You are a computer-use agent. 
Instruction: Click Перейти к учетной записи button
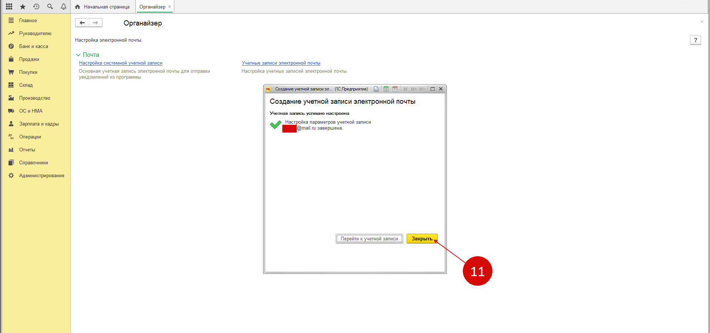pyautogui.click(x=369, y=238)
